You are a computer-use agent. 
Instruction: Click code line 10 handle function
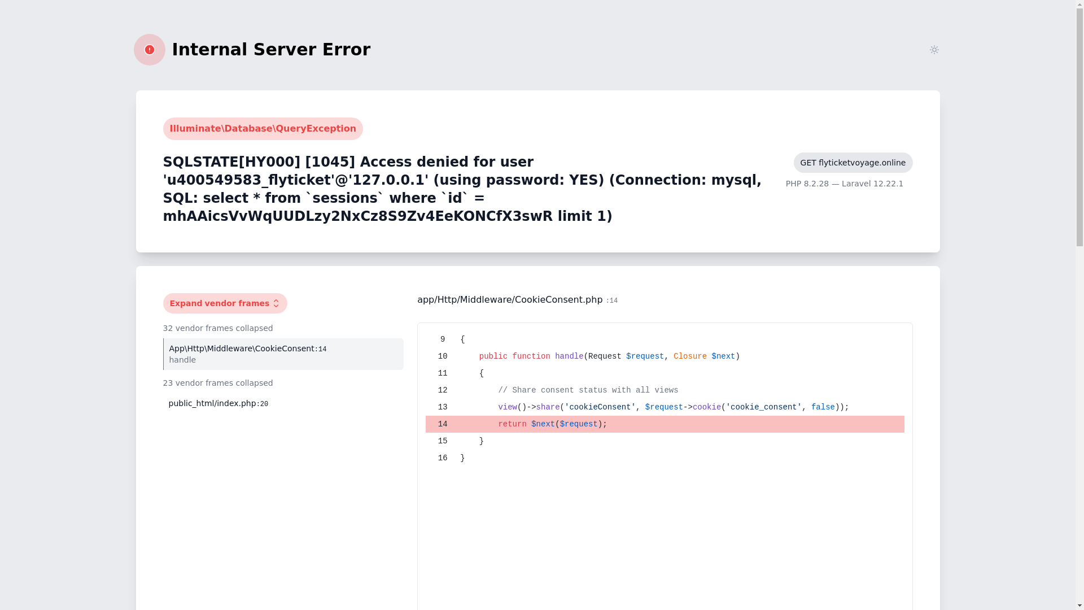pyautogui.click(x=609, y=356)
